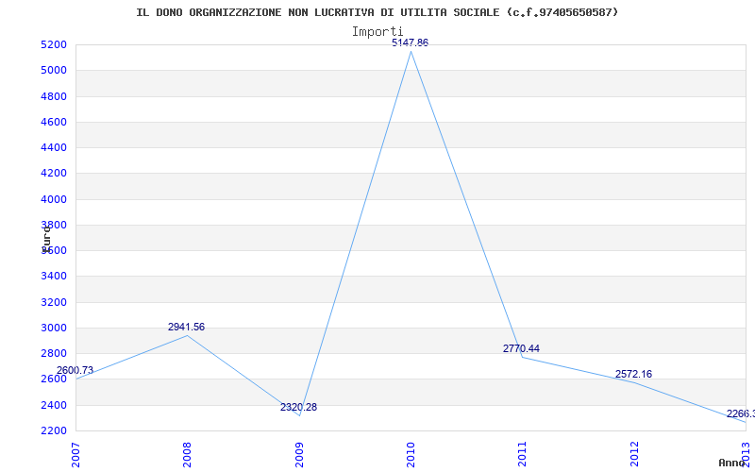Click the 4000 y-axis tick label

52,199
